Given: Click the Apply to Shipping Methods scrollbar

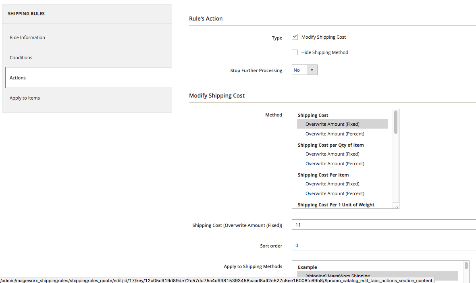Looking at the screenshot, I should [466, 266].
